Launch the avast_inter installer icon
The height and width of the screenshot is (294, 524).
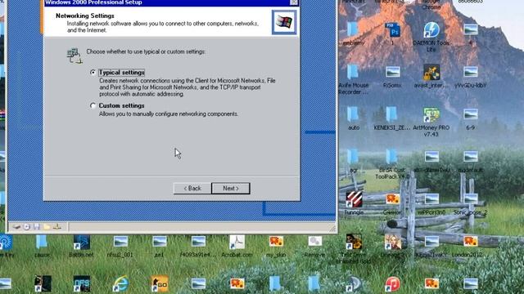[431, 73]
